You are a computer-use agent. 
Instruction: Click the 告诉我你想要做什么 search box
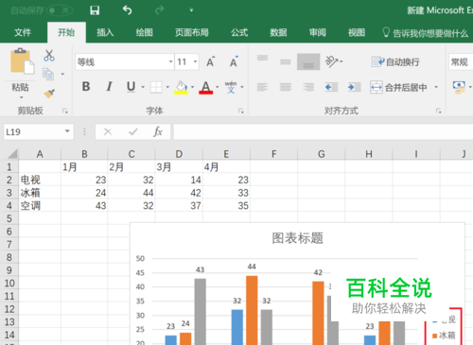pos(426,33)
